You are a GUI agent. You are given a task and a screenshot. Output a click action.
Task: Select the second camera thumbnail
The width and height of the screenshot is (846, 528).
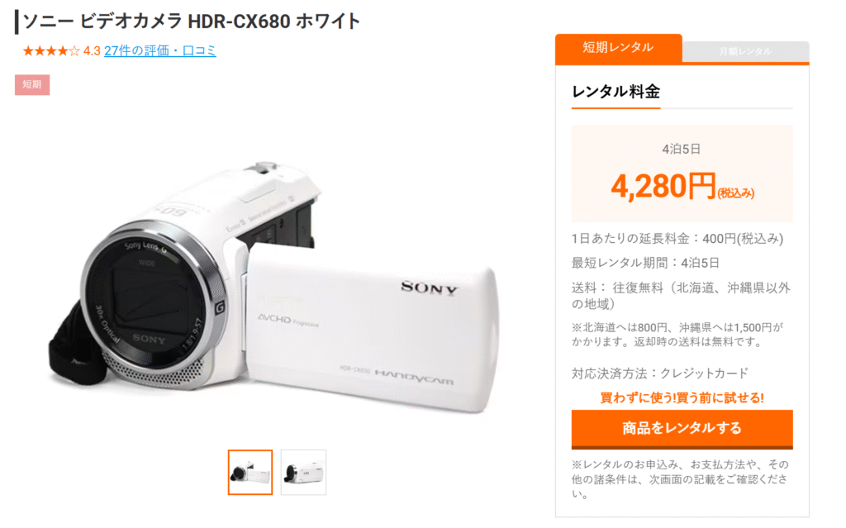click(x=303, y=473)
